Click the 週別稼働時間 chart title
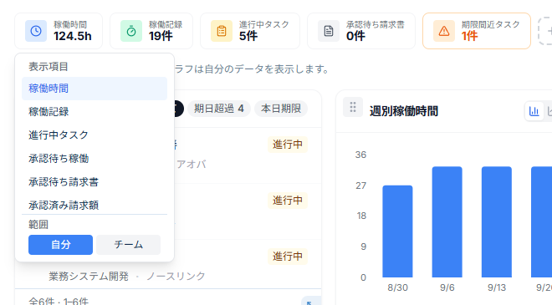Image resolution: width=552 pixels, height=305 pixels. 404,111
